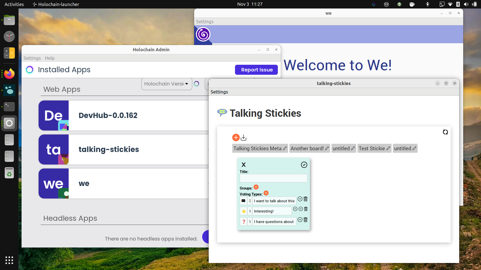Open the Holochain-launcher app menu
Viewport: 481px width, 270px height.
click(x=56, y=4)
